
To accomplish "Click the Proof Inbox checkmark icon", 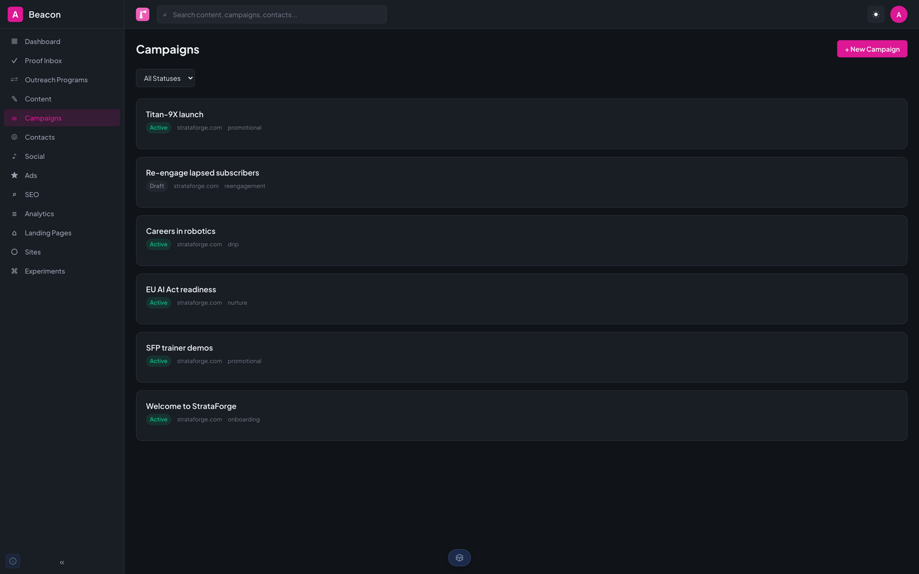I will [14, 61].
